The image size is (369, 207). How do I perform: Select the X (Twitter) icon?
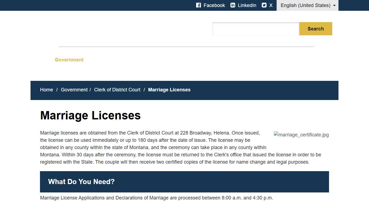click(264, 5)
